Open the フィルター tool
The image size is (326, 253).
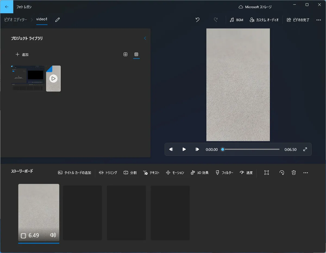click(x=224, y=173)
